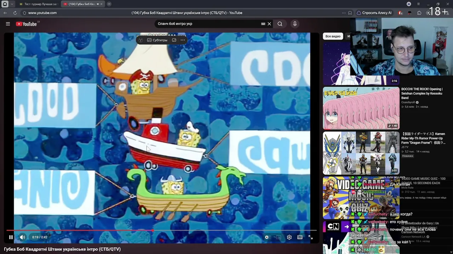This screenshot has width=453, height=254.
Task: Click the sound indicator button in tab strip
Action: tap(5, 4)
